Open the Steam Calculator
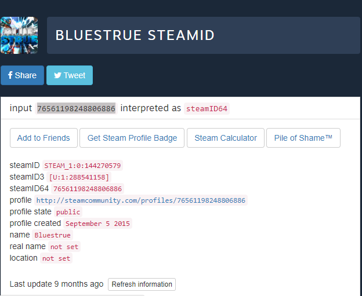The image size is (362, 296). click(226, 138)
